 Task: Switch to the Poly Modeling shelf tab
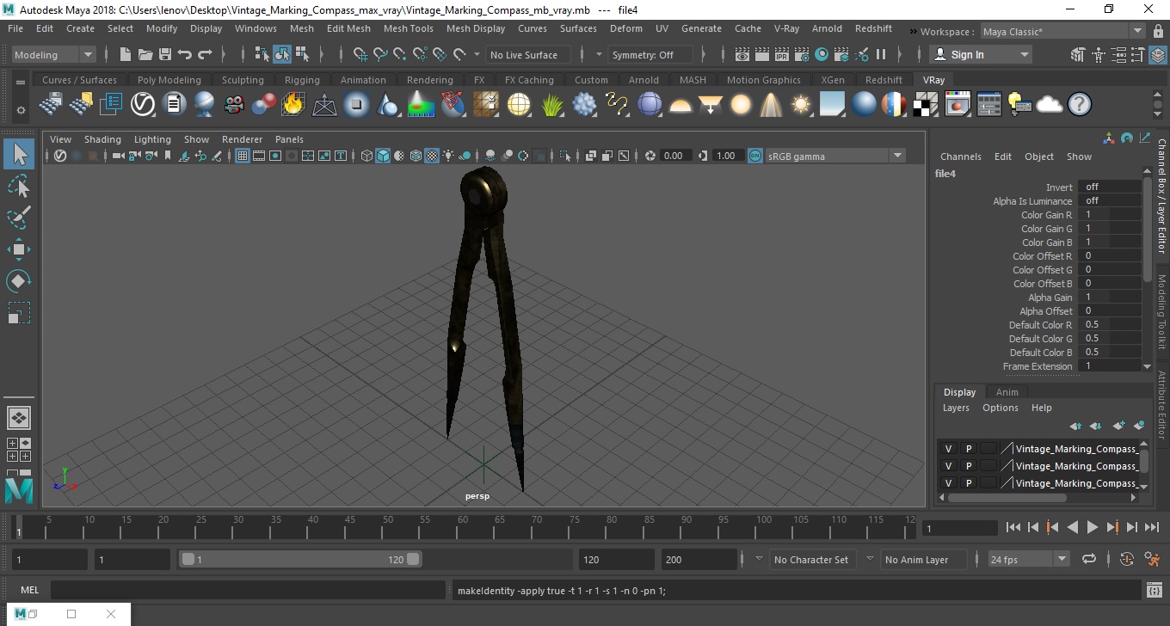click(169, 80)
